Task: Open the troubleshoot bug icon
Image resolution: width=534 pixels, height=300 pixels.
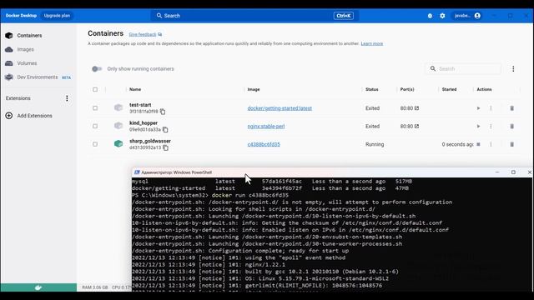Action: click(x=430, y=16)
